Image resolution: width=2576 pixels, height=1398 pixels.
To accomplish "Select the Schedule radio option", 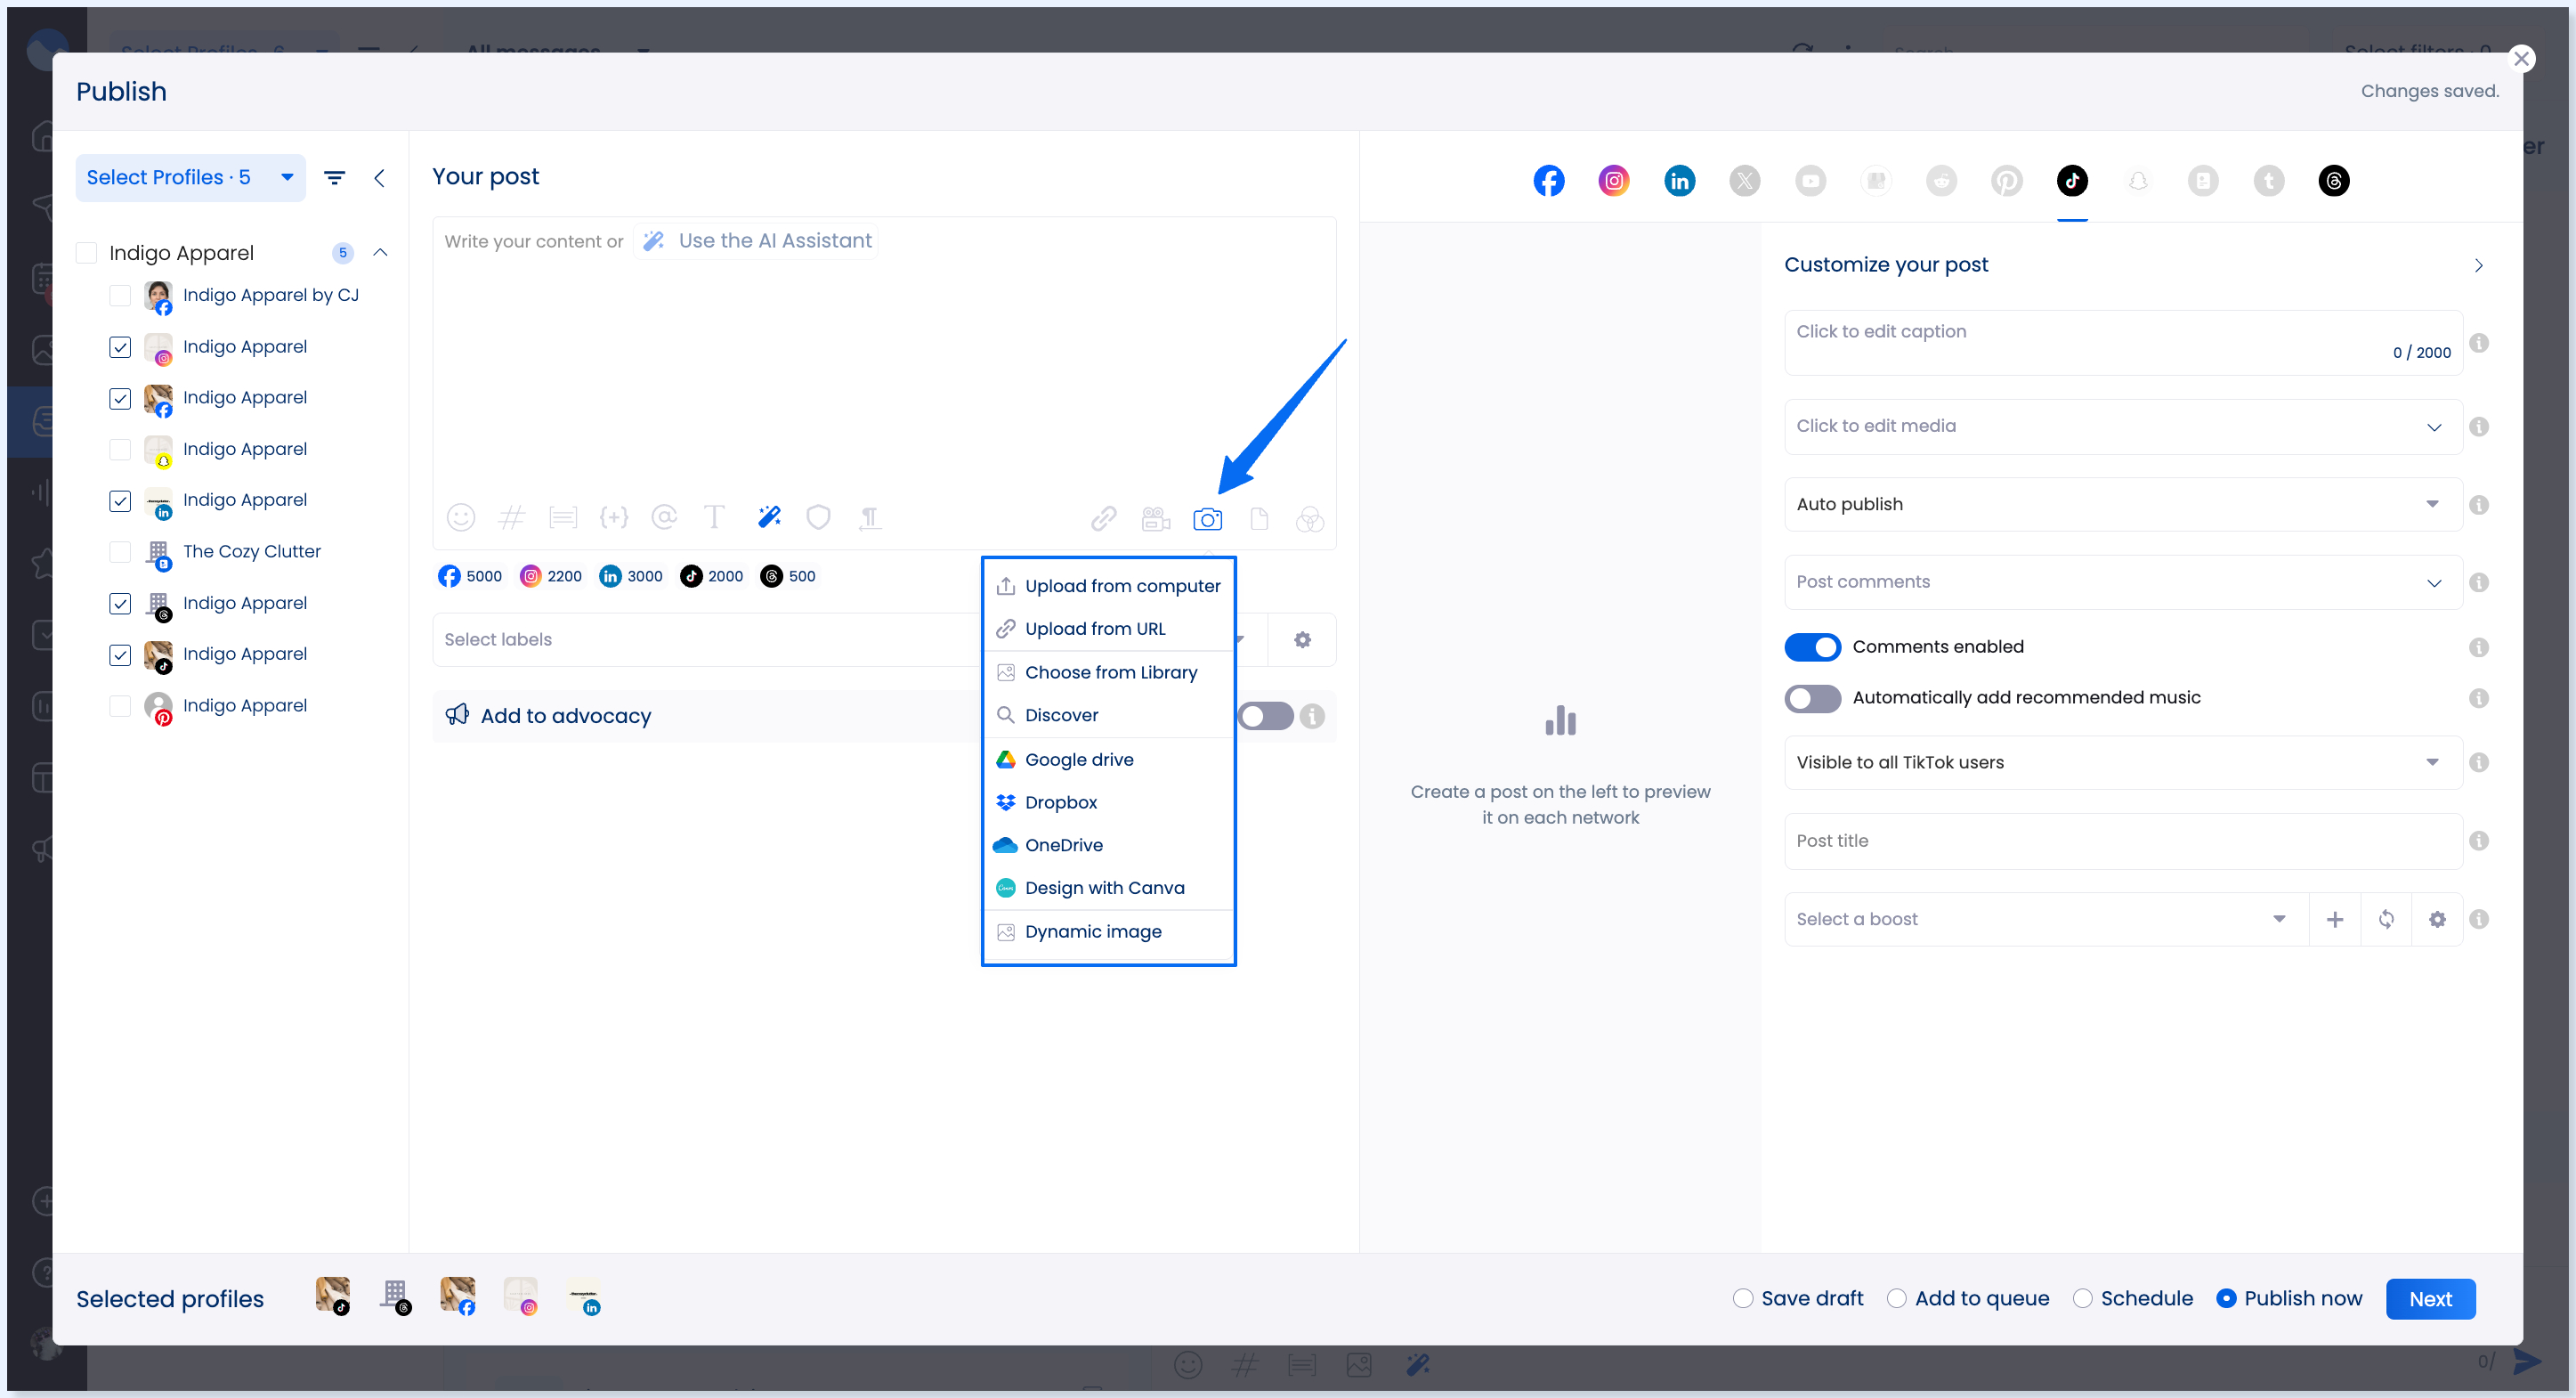I will click(x=2082, y=1299).
